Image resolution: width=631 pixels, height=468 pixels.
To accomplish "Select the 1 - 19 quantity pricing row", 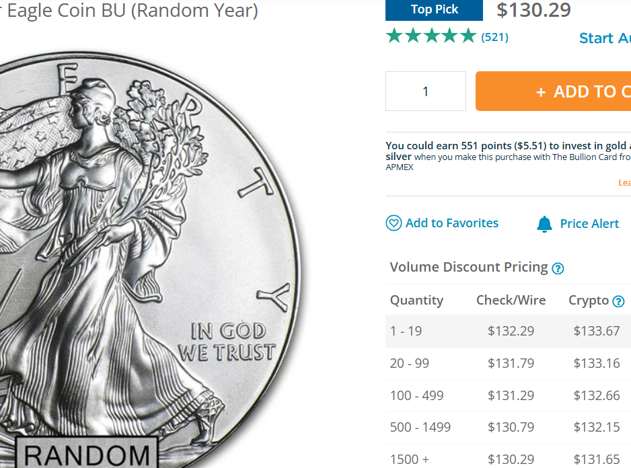I will coord(509,331).
